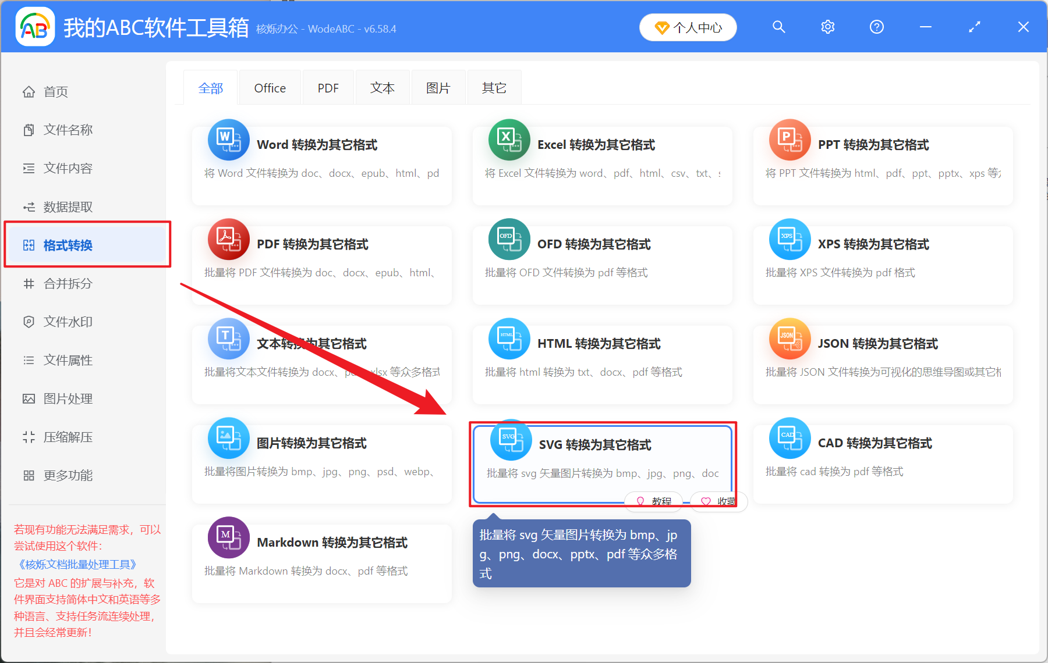Switch to the Office tab
Viewport: 1048px width, 663px height.
pyautogui.click(x=270, y=87)
